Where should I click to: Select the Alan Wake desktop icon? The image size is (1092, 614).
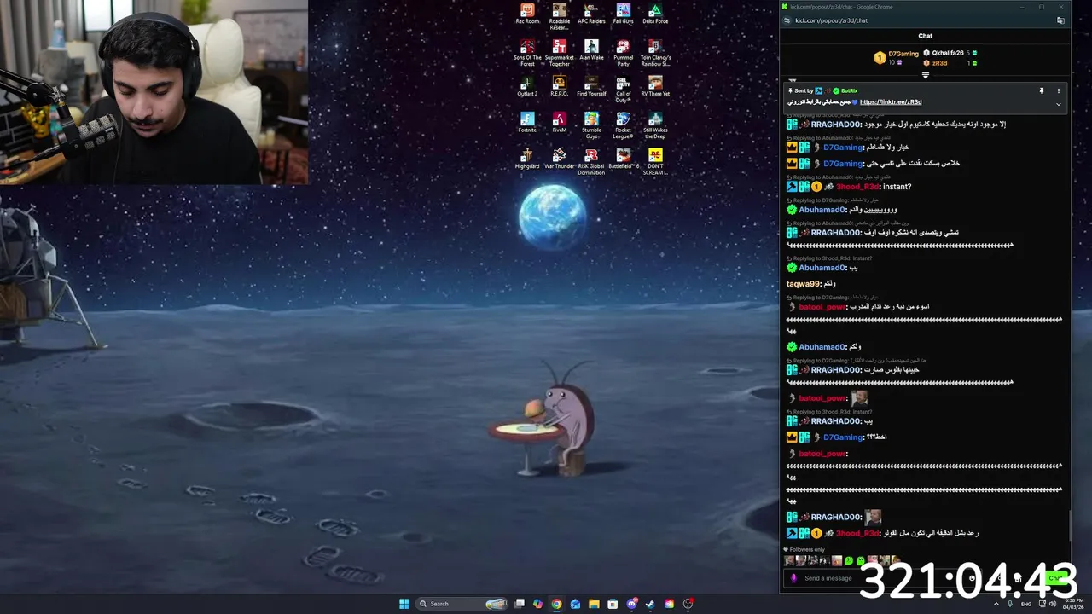(591, 50)
